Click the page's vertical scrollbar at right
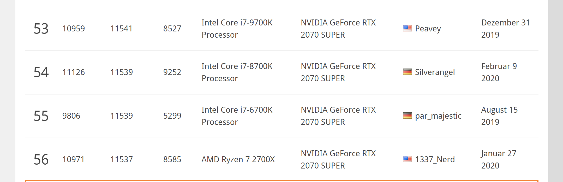 (555, 91)
